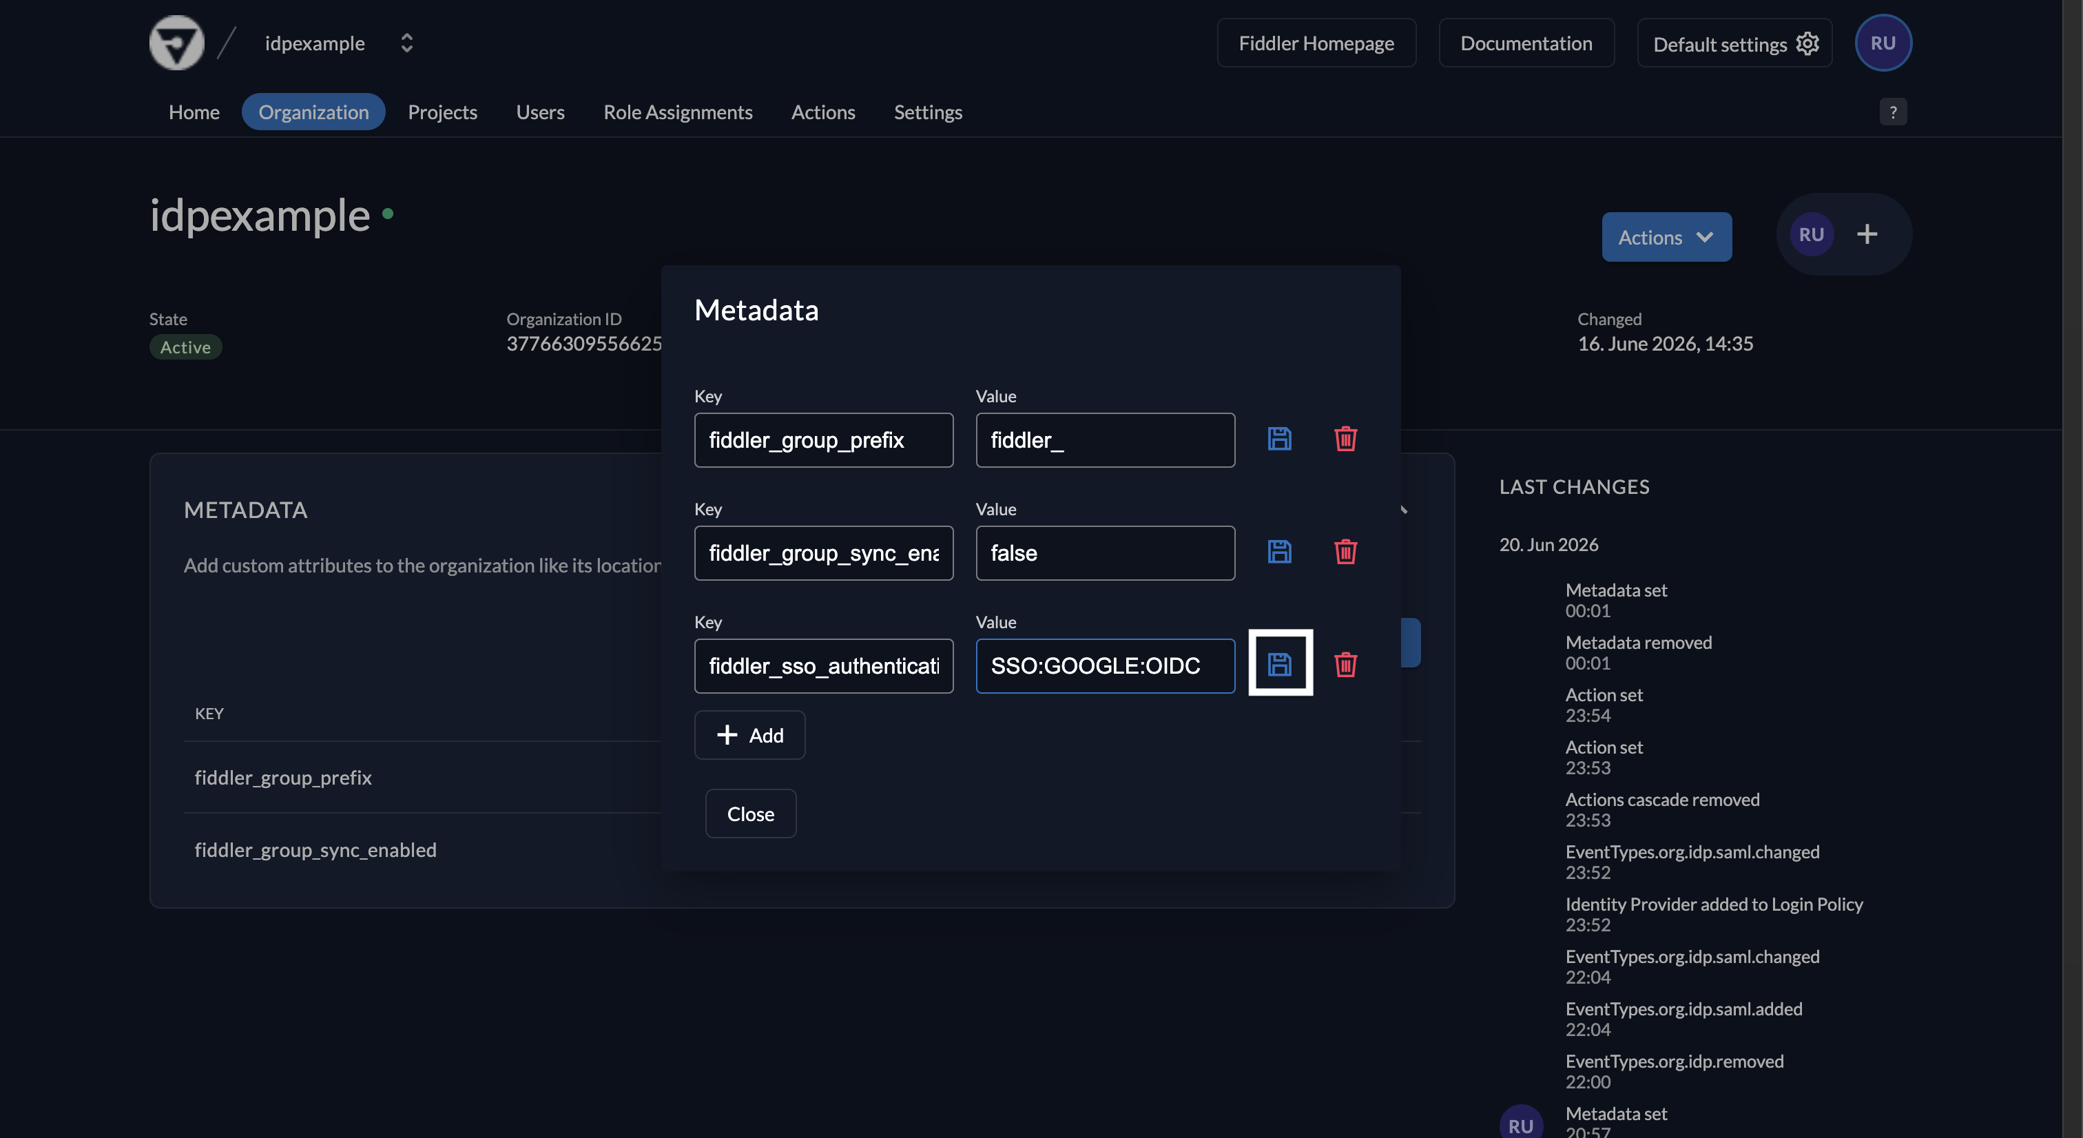This screenshot has height=1138, width=2083.
Task: Edit the fiddler_ value field
Action: (x=1106, y=440)
